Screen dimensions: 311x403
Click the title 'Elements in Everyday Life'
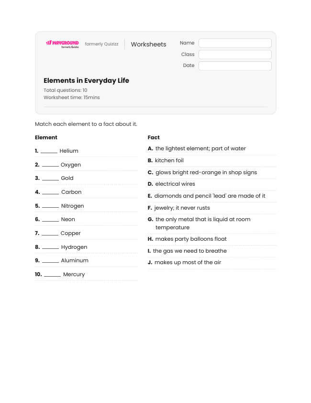(86, 81)
